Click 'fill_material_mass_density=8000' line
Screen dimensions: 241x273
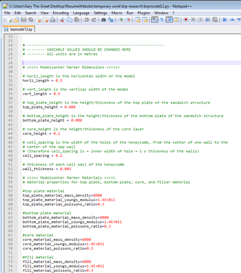tap(57, 262)
